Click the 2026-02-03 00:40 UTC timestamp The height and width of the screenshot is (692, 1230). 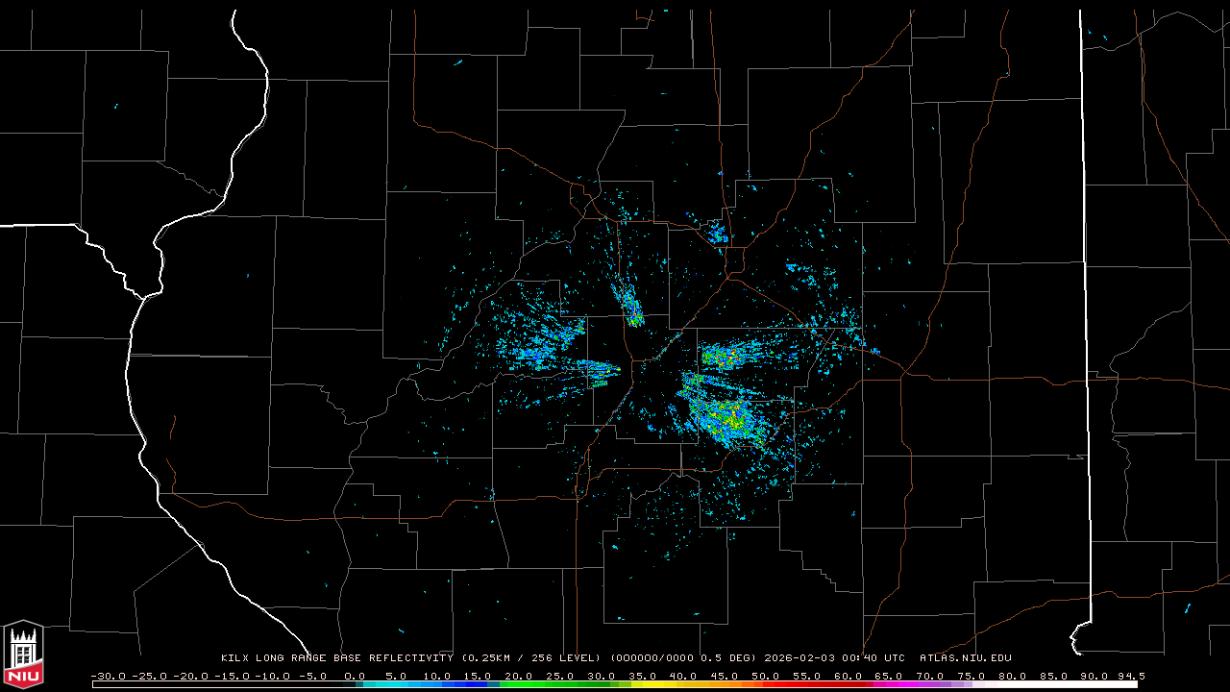(834, 658)
